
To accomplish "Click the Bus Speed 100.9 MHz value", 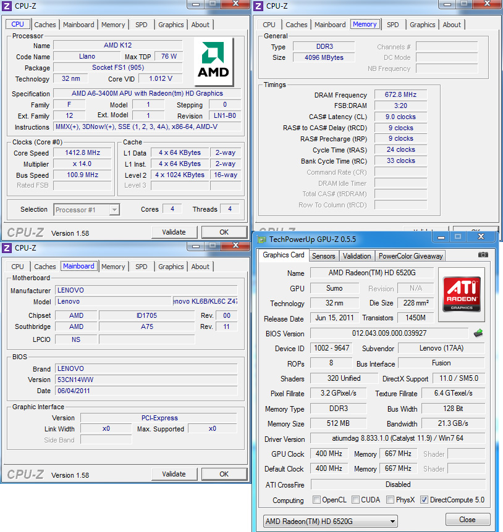I will 83,175.
